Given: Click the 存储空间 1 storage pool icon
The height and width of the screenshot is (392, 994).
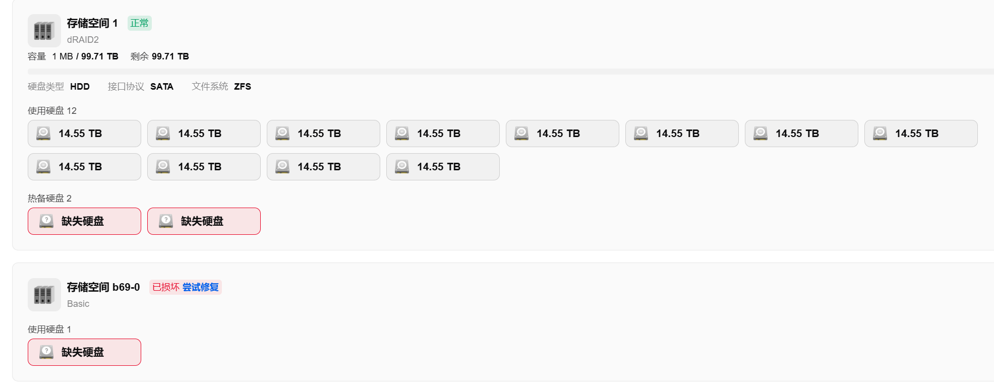Looking at the screenshot, I should pyautogui.click(x=44, y=30).
